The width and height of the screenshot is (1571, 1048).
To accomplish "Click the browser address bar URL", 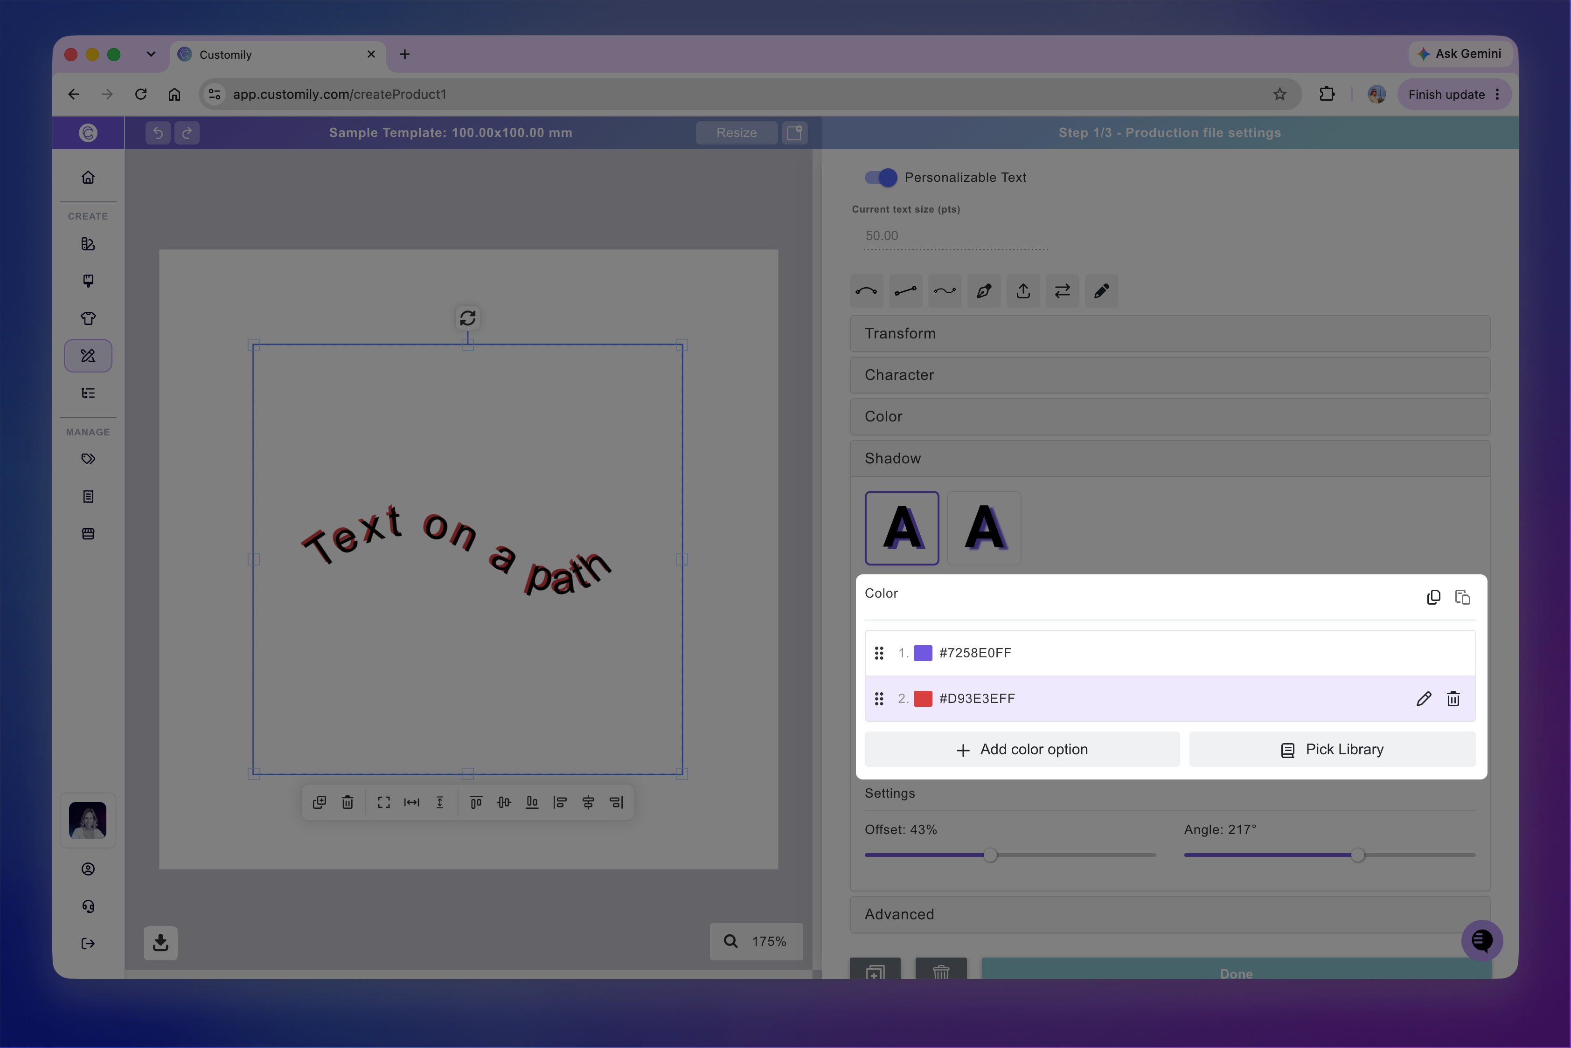I will click(x=340, y=94).
